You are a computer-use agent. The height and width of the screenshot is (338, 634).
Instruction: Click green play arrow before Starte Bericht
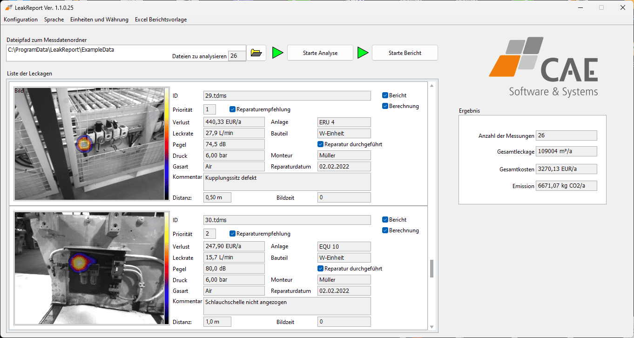[x=363, y=53]
